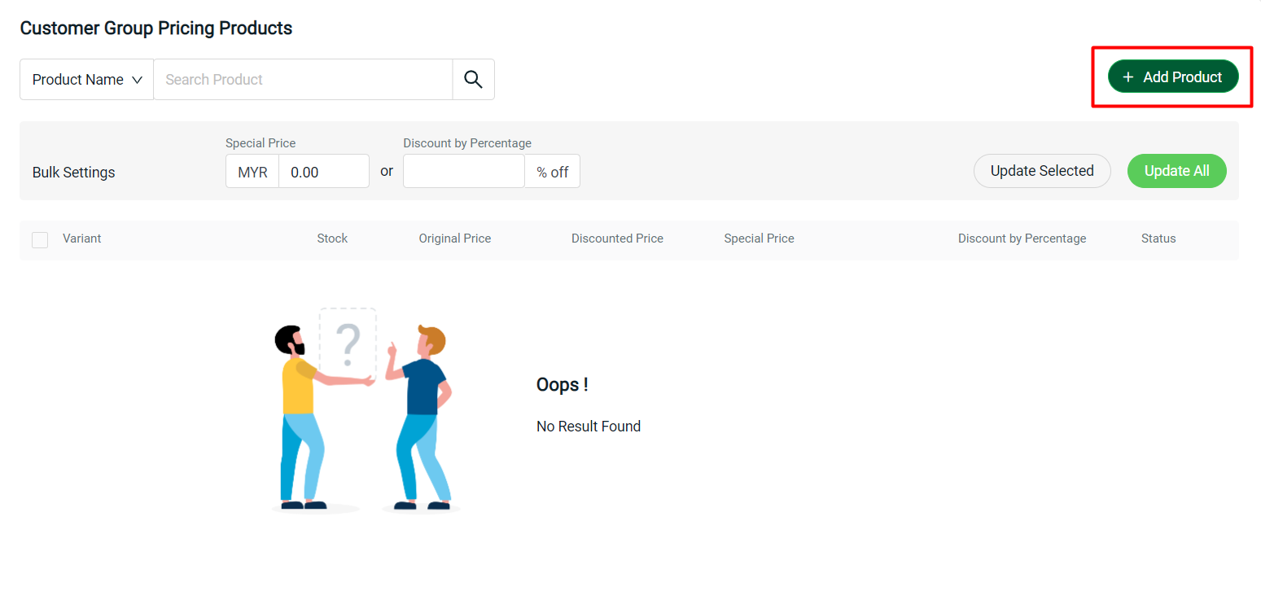Focus the Search Product input field
Viewport: 1261px width, 604px height.
click(301, 79)
